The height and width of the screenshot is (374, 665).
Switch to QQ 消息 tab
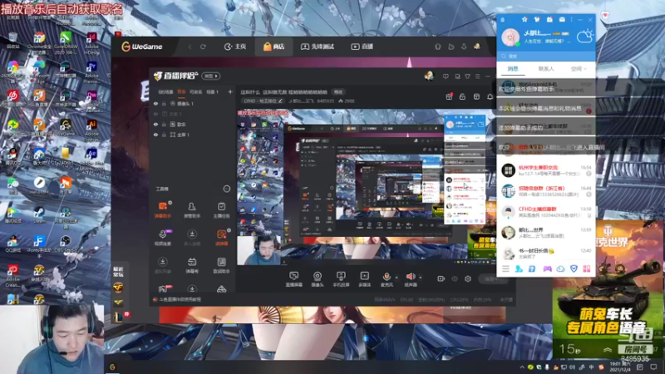[513, 69]
